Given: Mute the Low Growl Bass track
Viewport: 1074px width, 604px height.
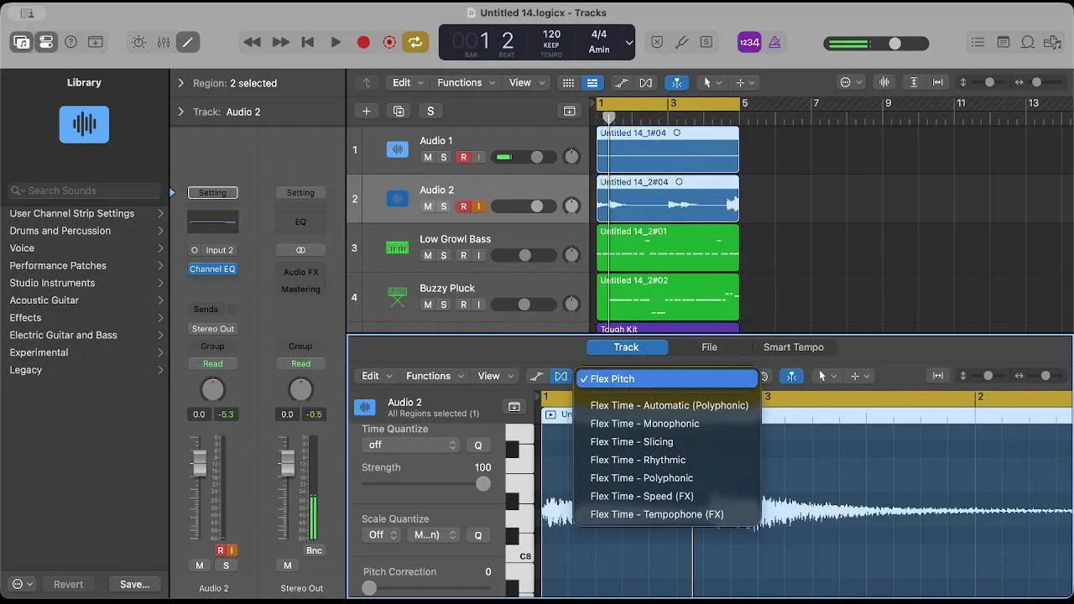Looking at the screenshot, I should click(x=428, y=256).
